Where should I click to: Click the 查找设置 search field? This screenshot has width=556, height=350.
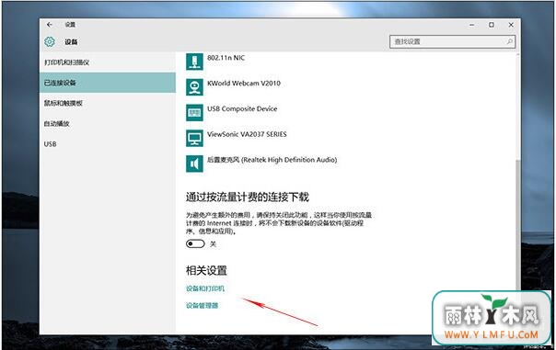pyautogui.click(x=453, y=41)
